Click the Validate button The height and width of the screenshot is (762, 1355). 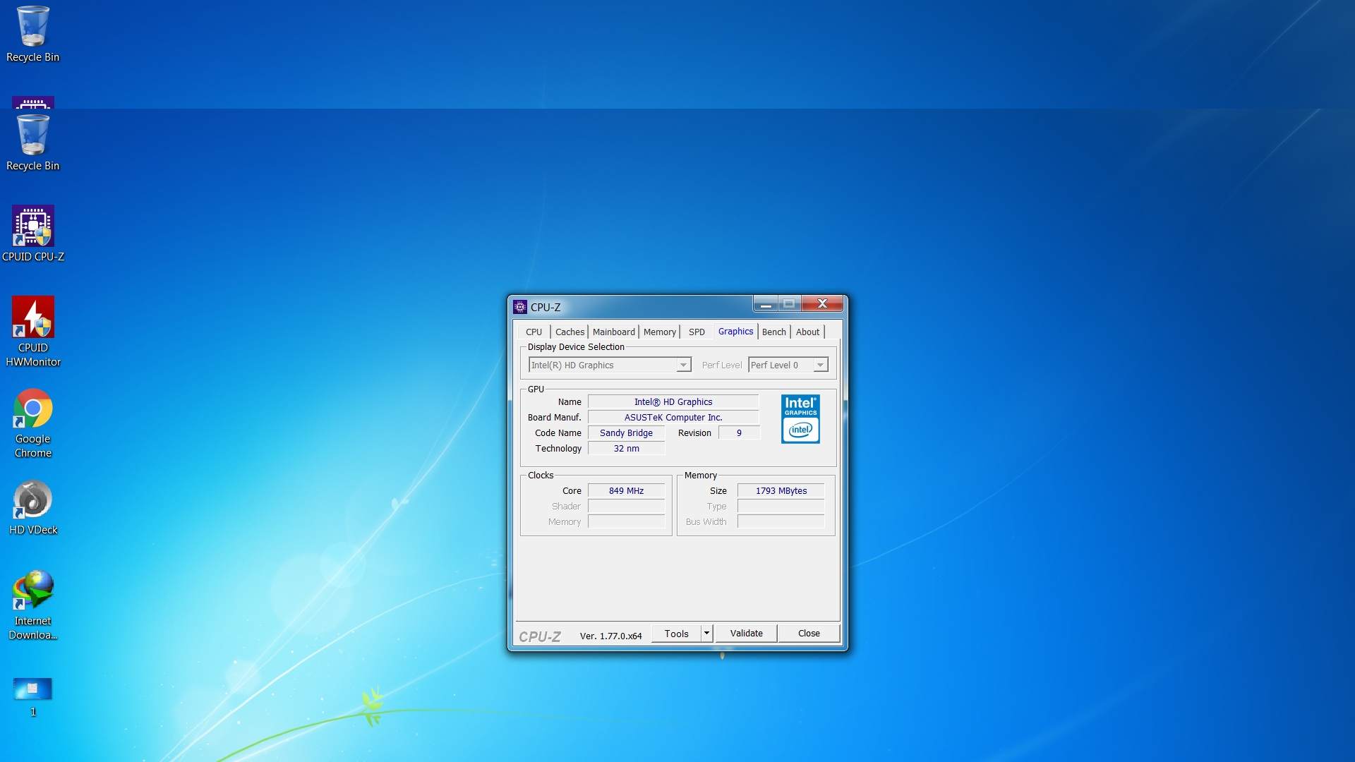746,634
